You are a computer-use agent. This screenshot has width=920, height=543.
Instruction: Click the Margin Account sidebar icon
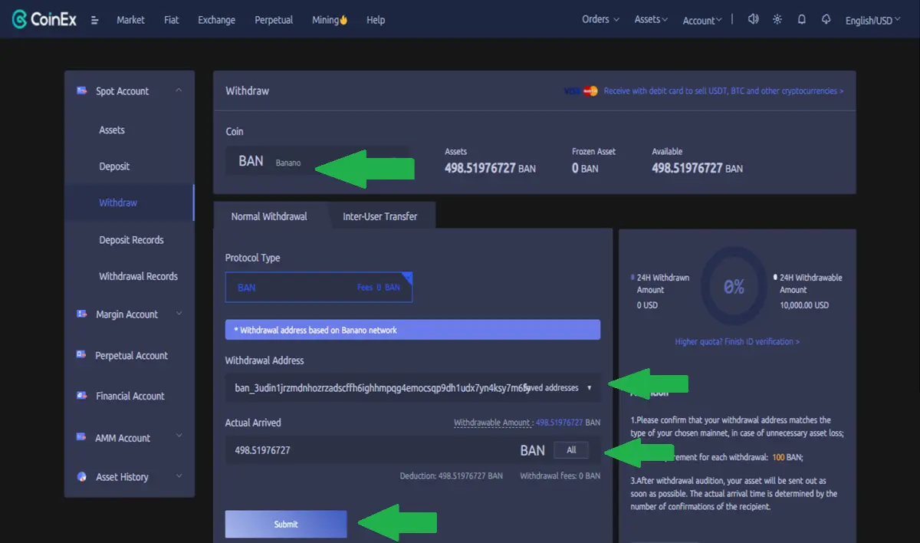(x=82, y=314)
